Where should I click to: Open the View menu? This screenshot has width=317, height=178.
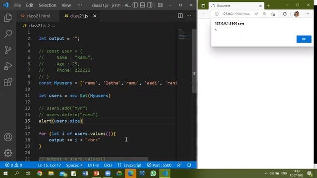coord(66,5)
